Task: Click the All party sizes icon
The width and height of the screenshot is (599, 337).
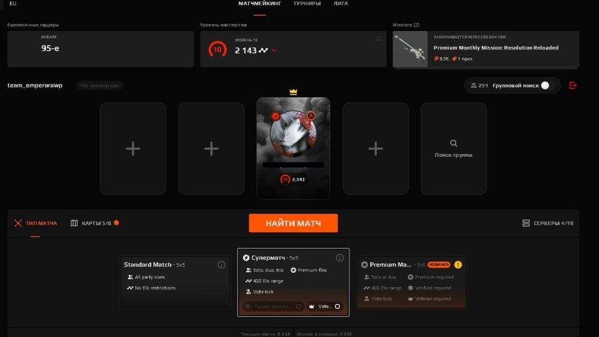Action: coord(130,277)
